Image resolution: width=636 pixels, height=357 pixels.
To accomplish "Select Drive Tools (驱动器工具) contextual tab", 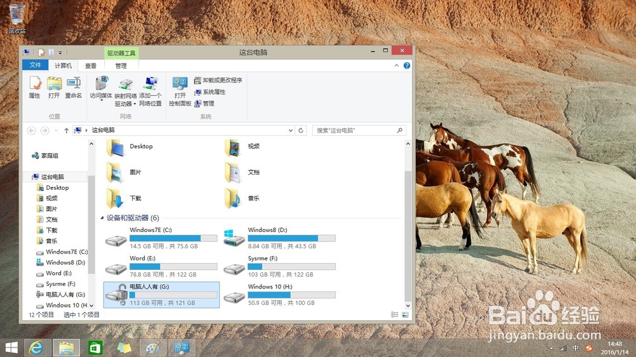I will tap(121, 53).
